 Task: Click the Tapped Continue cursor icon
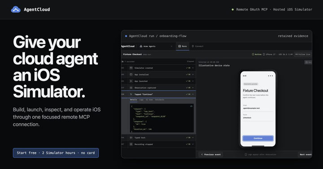(131, 94)
